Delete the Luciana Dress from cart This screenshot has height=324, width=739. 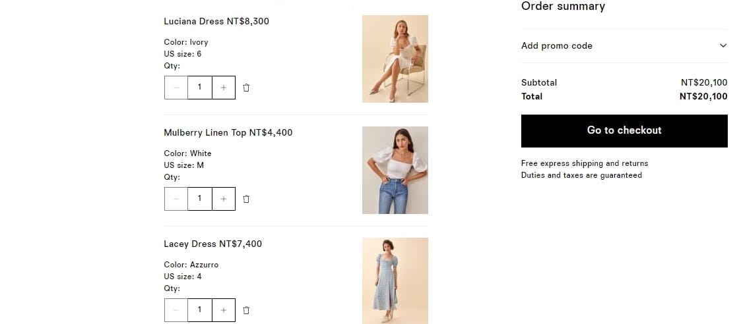tap(246, 88)
